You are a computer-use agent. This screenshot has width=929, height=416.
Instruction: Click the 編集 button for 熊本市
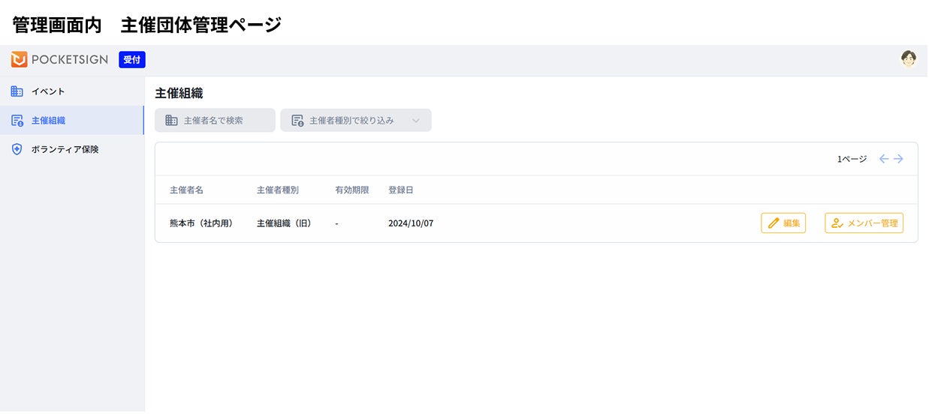783,223
